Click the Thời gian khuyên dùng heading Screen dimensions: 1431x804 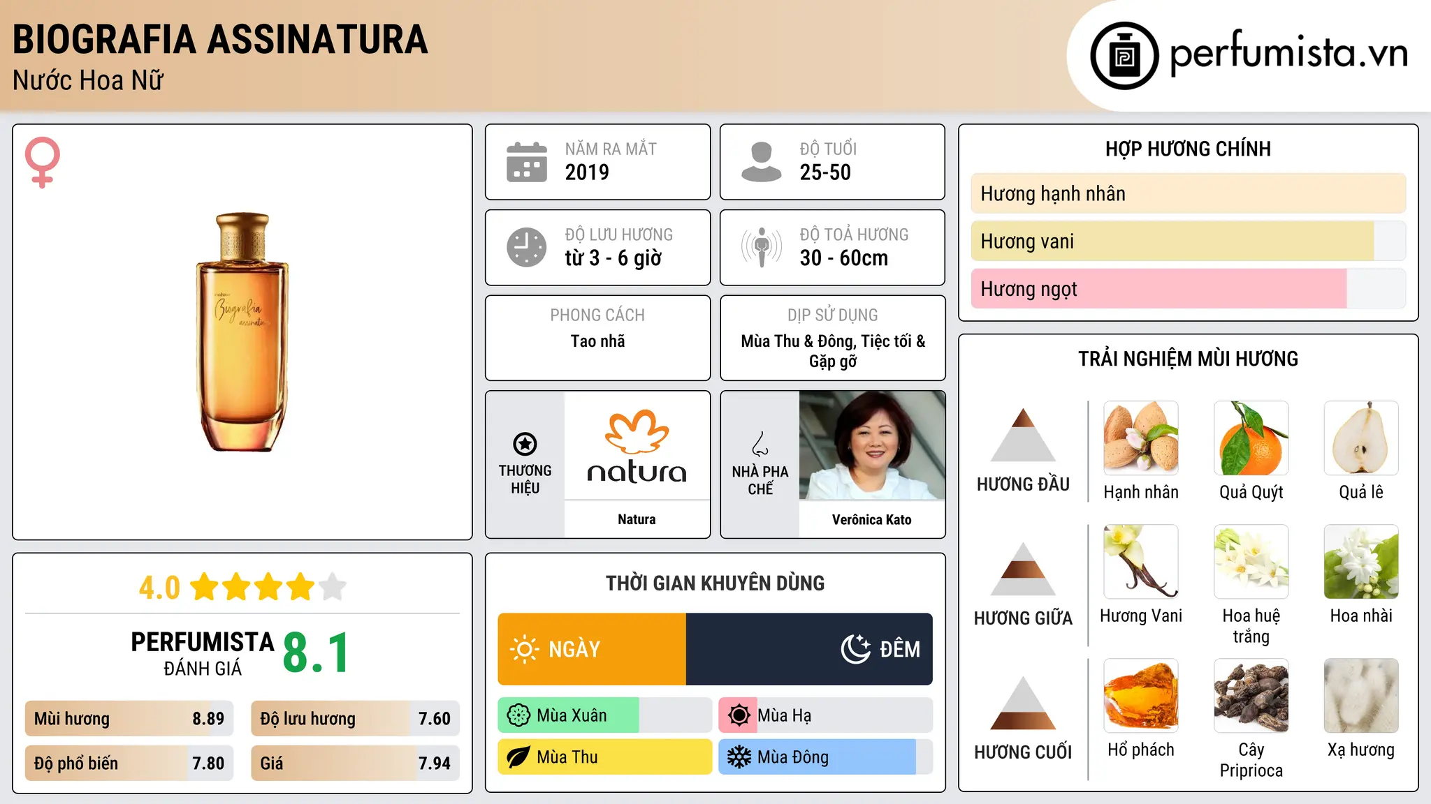(715, 583)
